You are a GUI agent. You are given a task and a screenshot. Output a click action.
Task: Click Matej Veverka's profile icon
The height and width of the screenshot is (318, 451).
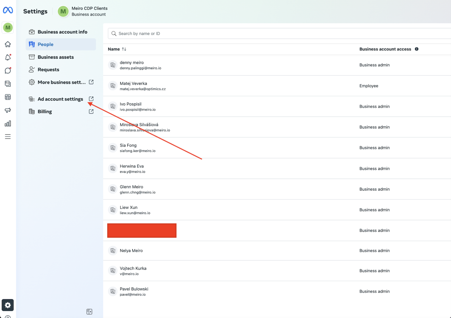point(113,86)
